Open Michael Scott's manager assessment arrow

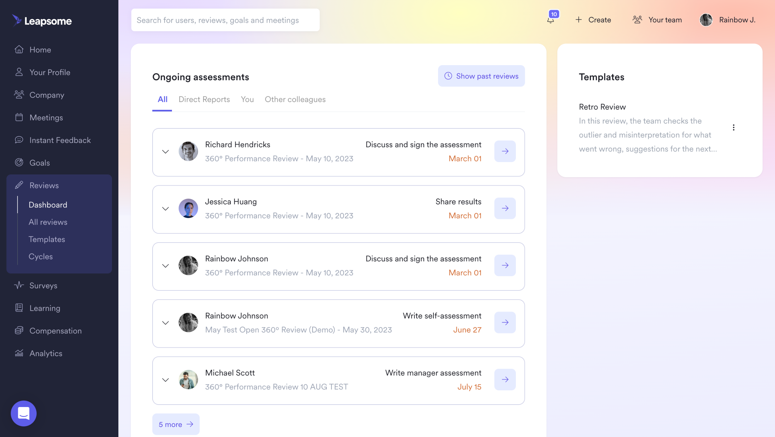point(505,379)
